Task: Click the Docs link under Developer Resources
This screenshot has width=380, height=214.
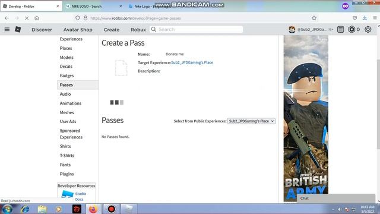Action: coord(79,200)
